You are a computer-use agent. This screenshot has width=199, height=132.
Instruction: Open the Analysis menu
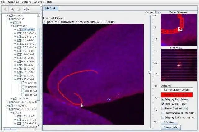point(39,2)
